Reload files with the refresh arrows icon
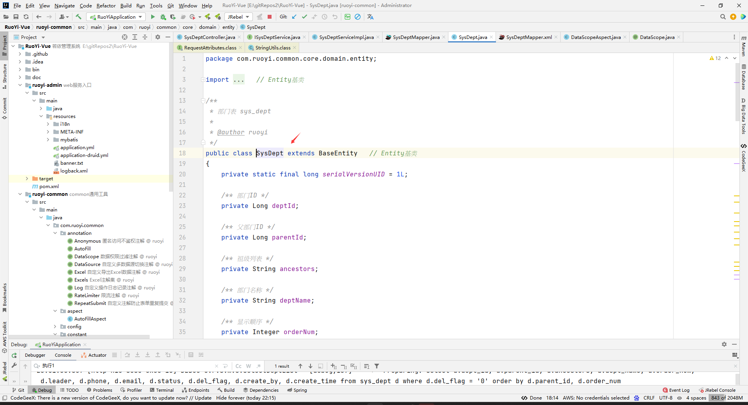This screenshot has width=748, height=405. (x=26, y=17)
